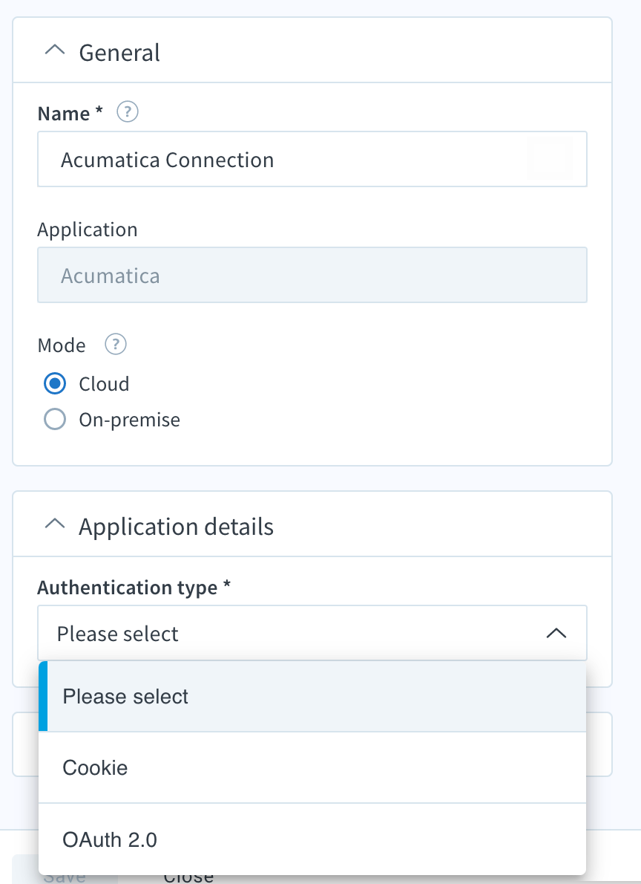Image resolution: width=641 pixels, height=884 pixels.
Task: Click the faint icon inside Name field
Action: coord(550,160)
